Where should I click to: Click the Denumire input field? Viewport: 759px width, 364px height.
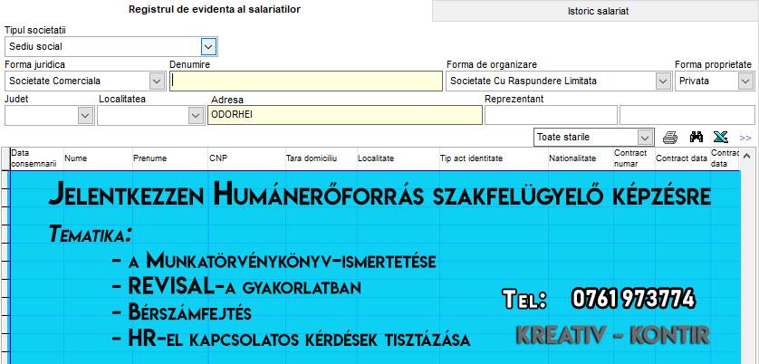306,81
